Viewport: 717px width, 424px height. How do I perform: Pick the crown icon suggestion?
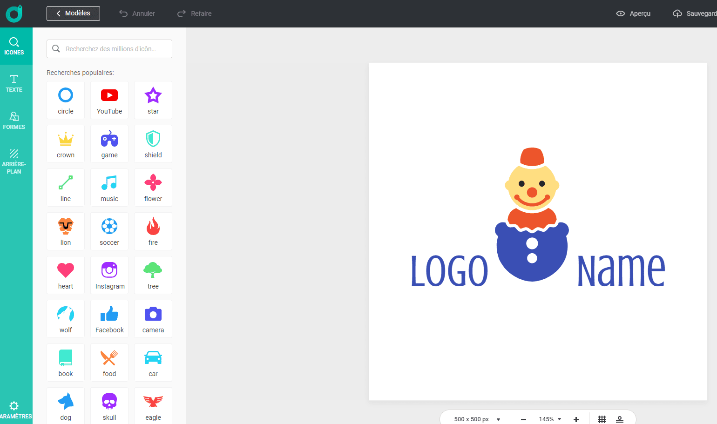(x=66, y=144)
